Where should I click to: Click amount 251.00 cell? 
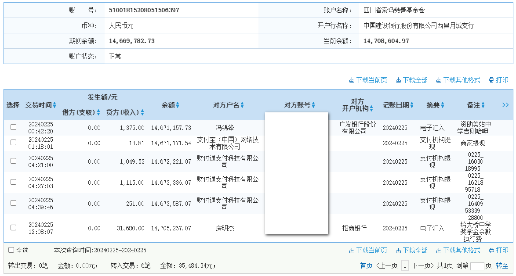[x=135, y=204]
